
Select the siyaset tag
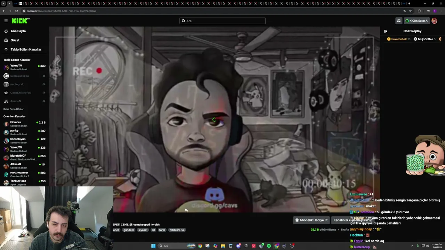(143, 230)
